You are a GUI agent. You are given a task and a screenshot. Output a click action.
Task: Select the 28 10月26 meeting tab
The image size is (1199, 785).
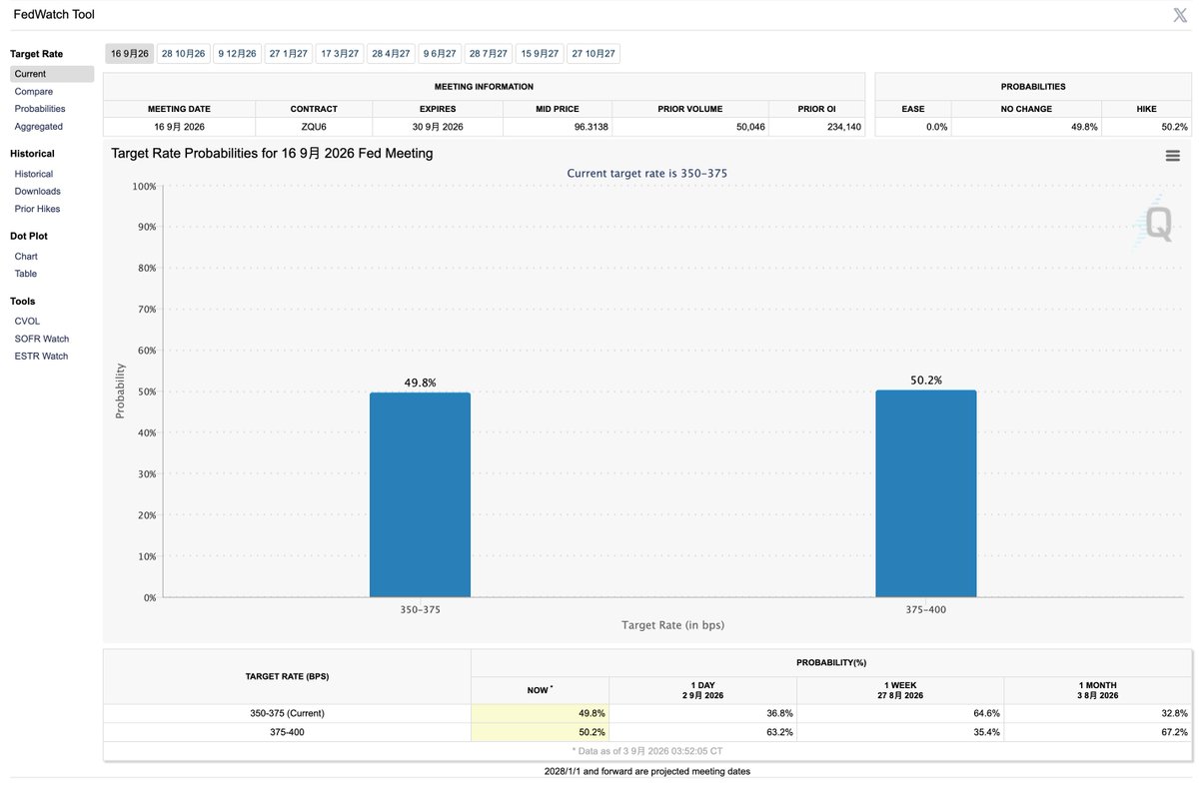point(183,54)
